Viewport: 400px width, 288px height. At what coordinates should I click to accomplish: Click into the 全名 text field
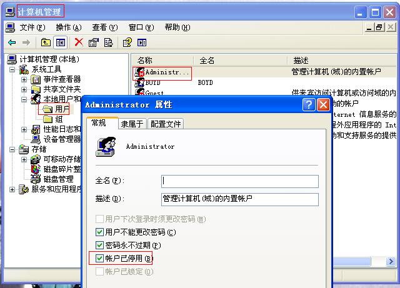click(x=240, y=181)
